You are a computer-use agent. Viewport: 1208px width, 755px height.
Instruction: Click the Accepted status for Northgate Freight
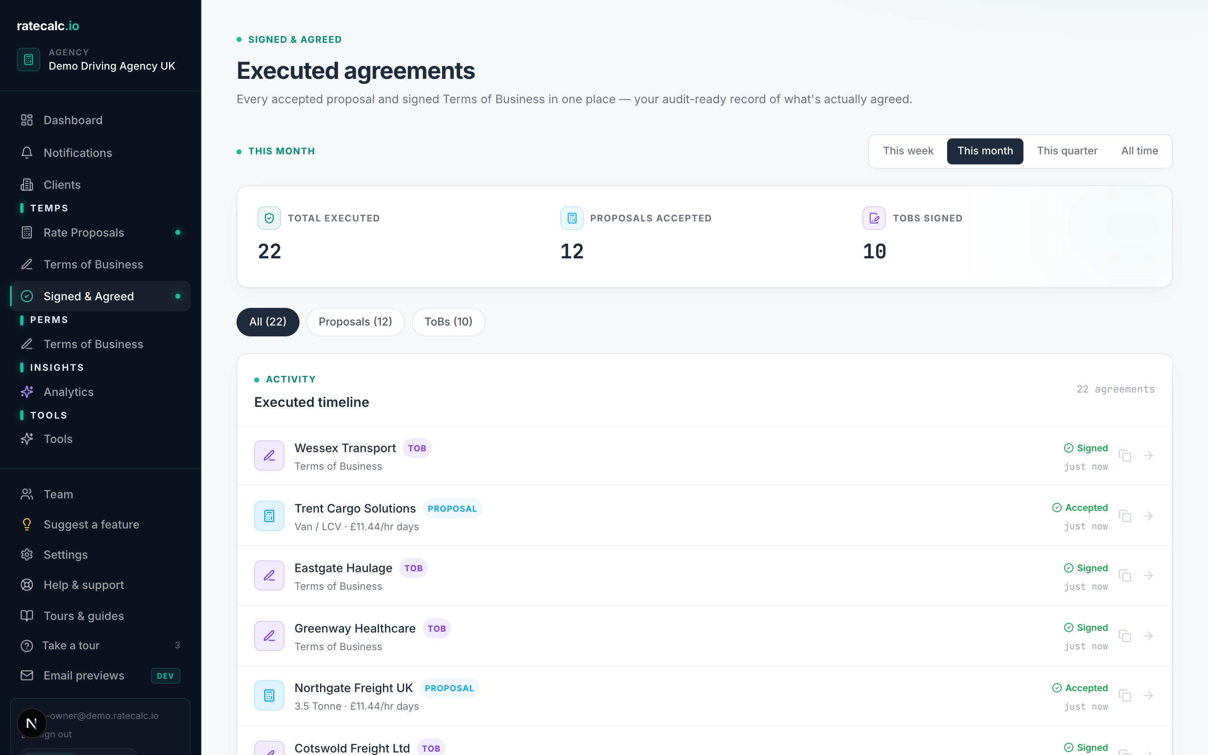point(1080,688)
